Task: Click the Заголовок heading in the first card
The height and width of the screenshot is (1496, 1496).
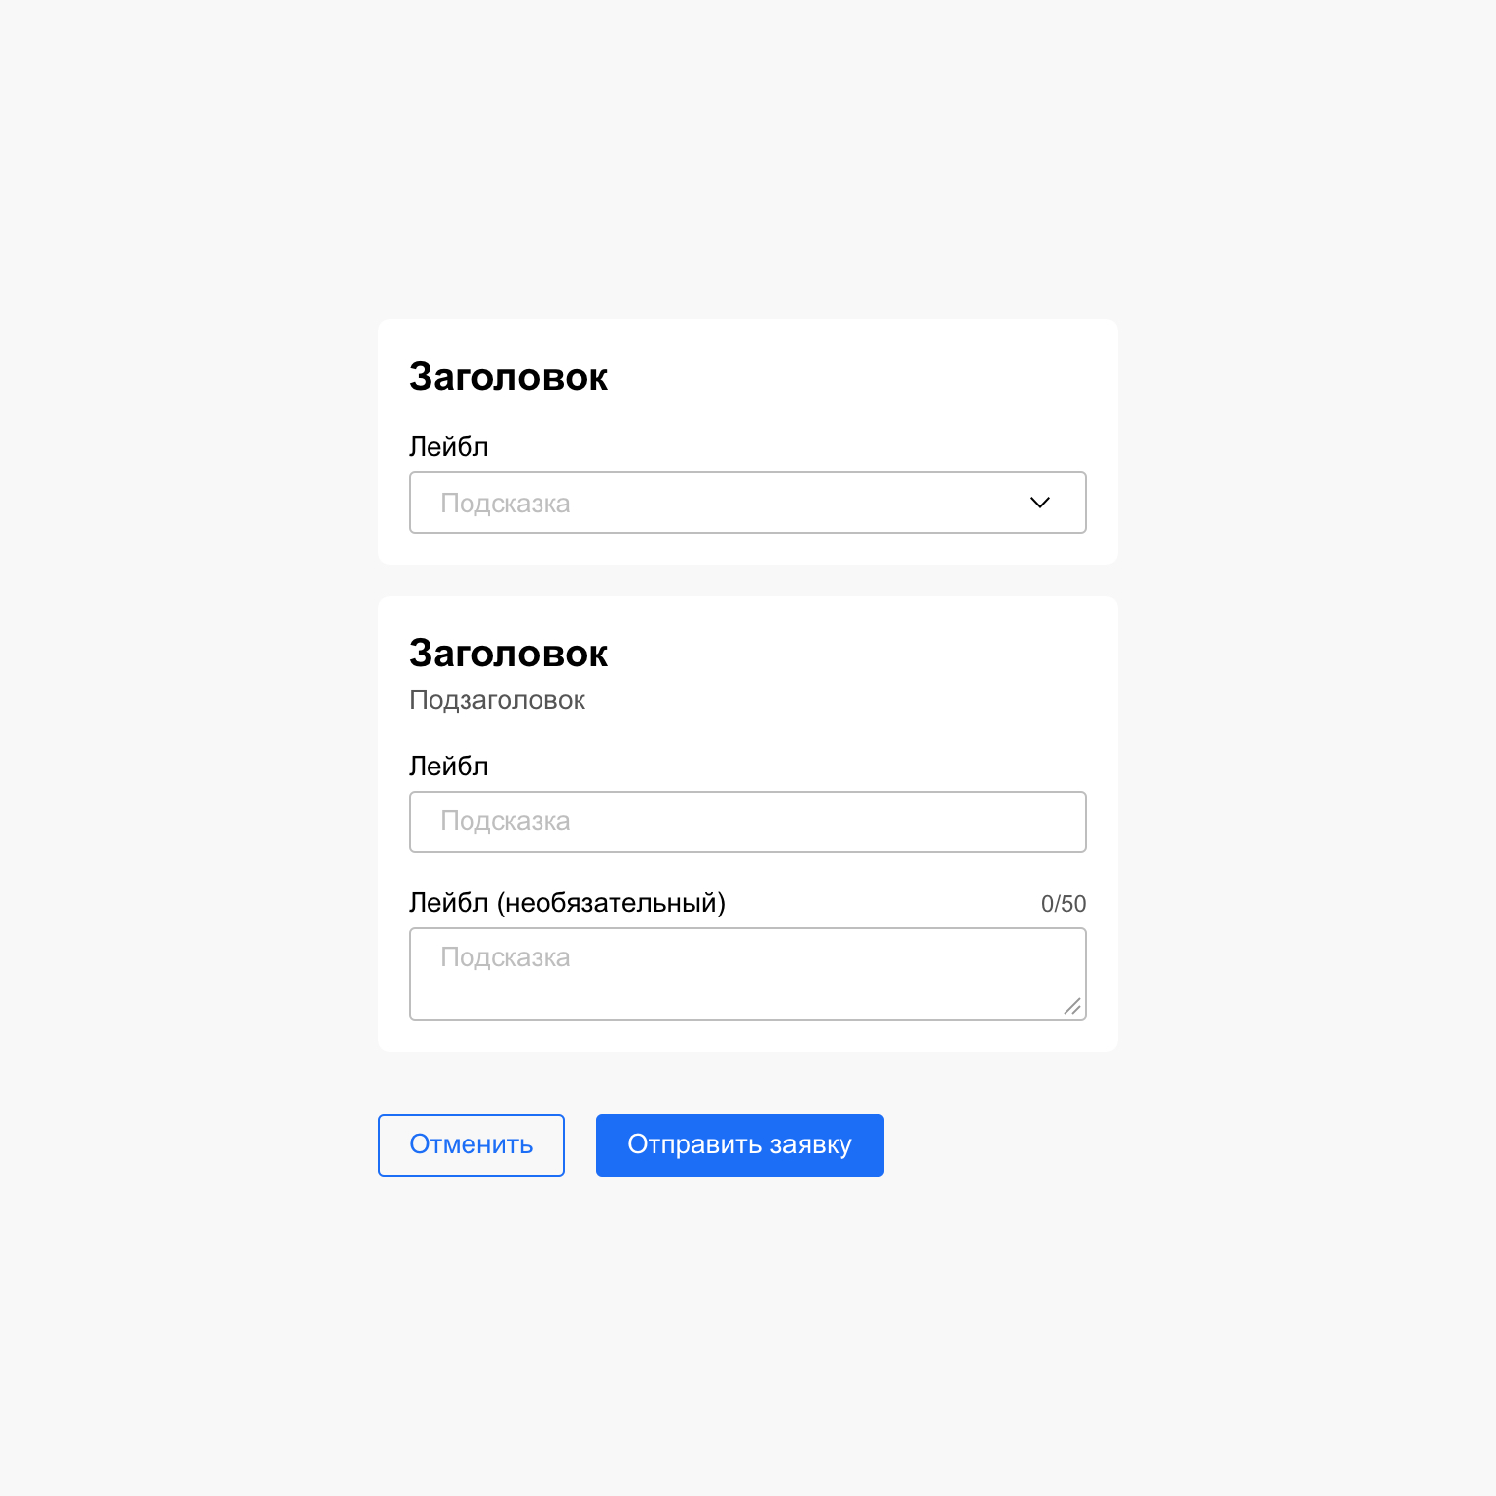Action: click(507, 377)
